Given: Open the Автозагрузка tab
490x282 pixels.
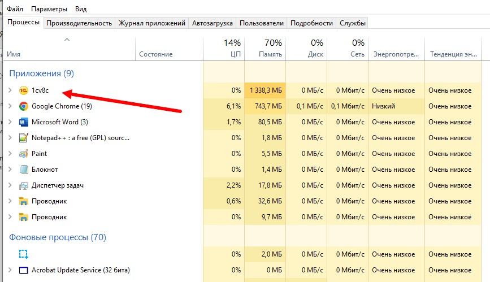Looking at the screenshot, I should point(213,23).
